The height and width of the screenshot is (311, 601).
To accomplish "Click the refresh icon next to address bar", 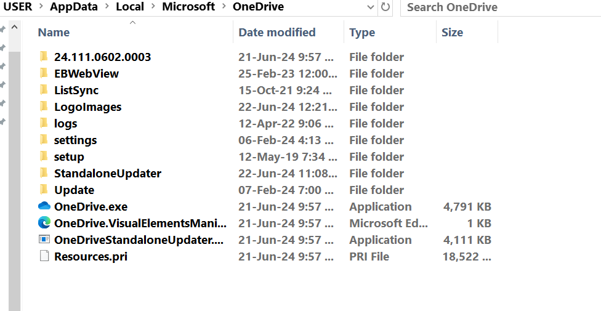I will pos(385,7).
